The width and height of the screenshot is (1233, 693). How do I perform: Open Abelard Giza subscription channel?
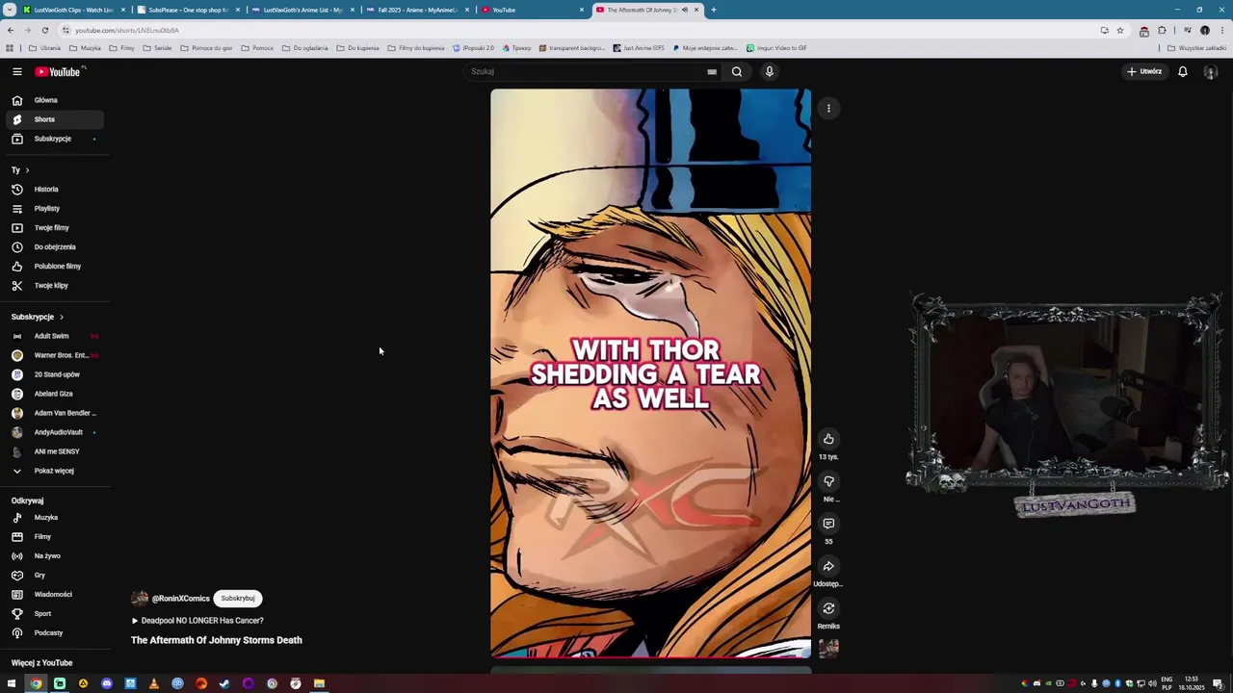55,394
